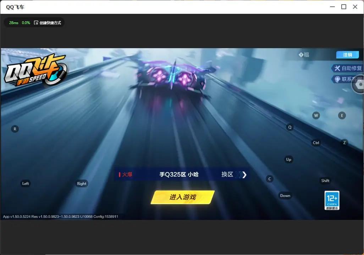Click the E key overlay button

342,115
